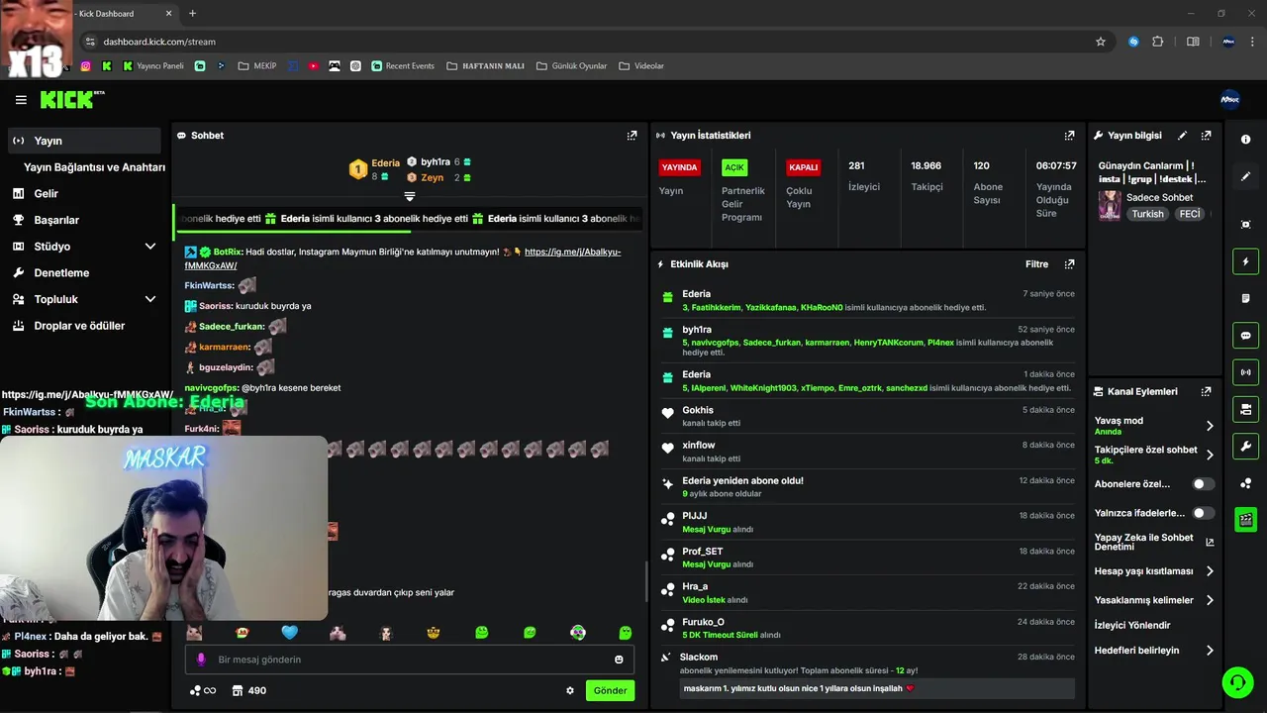
Task: Open a new browser tab
Action: point(192,14)
